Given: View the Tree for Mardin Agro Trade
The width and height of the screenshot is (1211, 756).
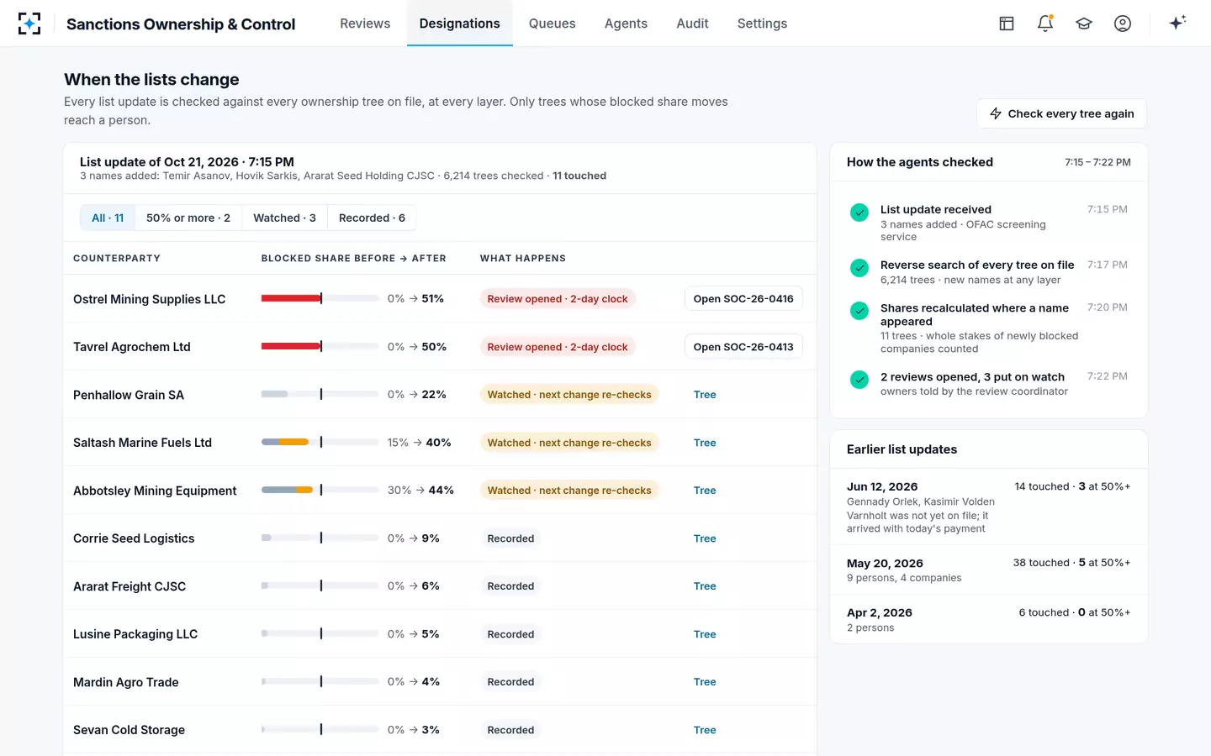Looking at the screenshot, I should click(x=705, y=682).
